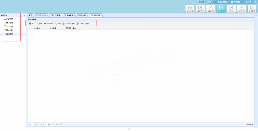The image size is (258, 131).
Task: Click the record count text at pager right
Action: click(x=250, y=124)
